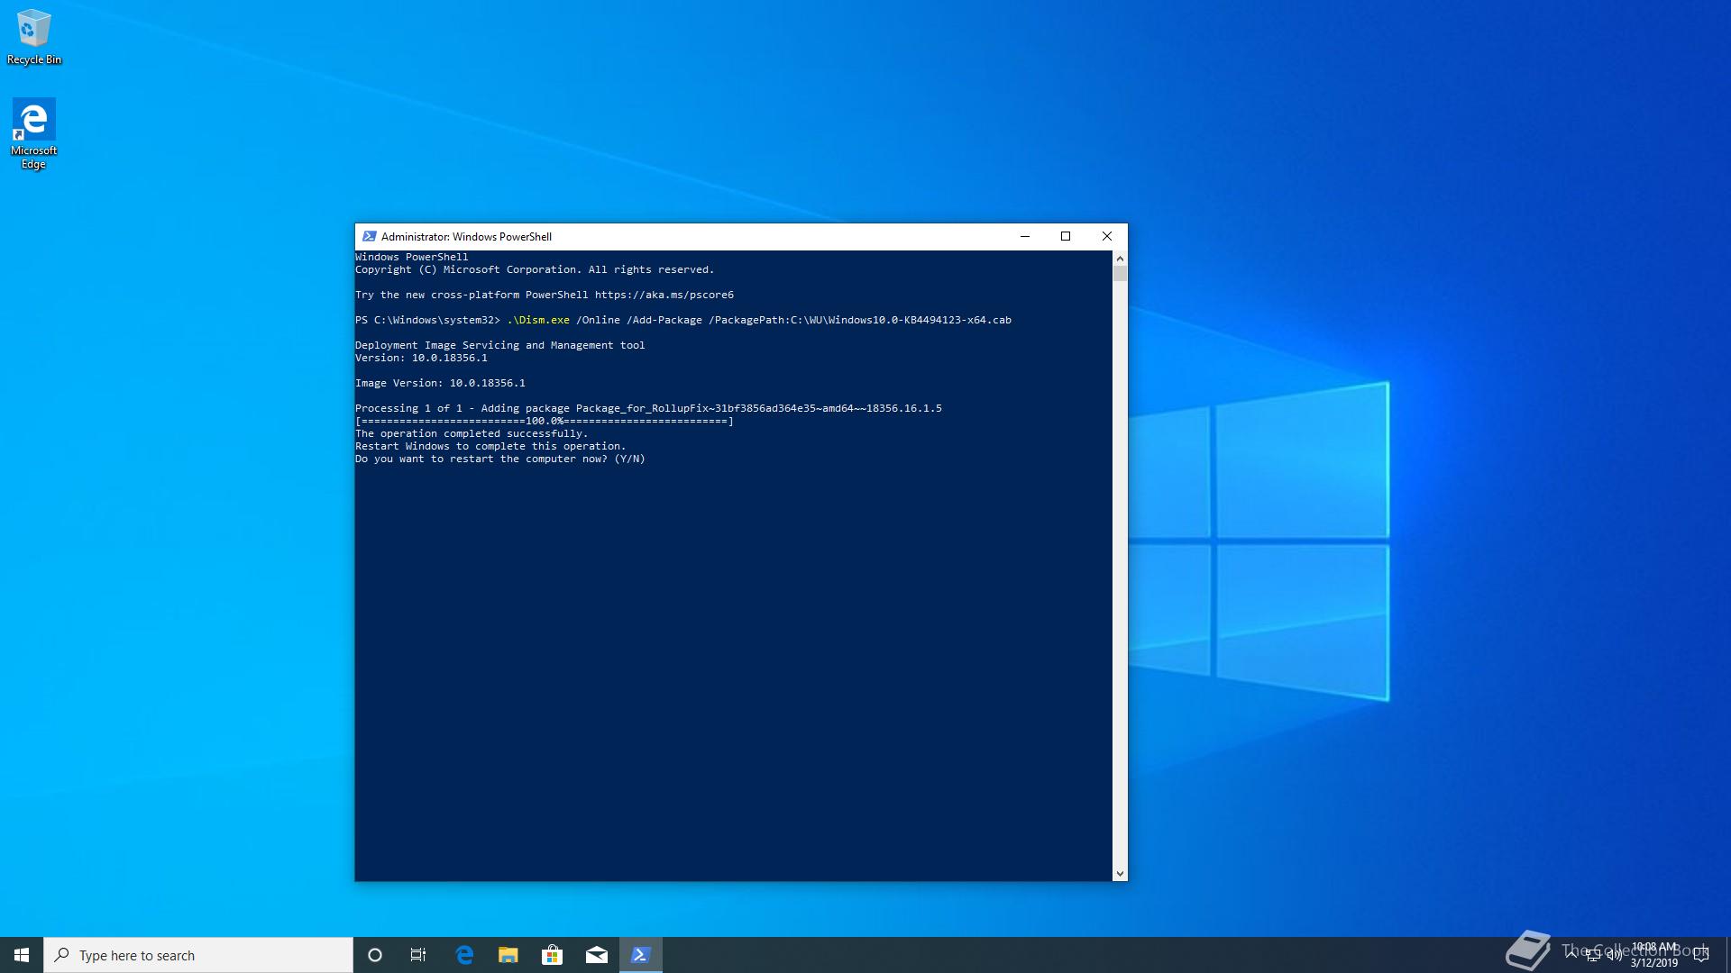Image resolution: width=1731 pixels, height=973 pixels.
Task: Open the Action Center notifications icon
Action: point(1701,955)
